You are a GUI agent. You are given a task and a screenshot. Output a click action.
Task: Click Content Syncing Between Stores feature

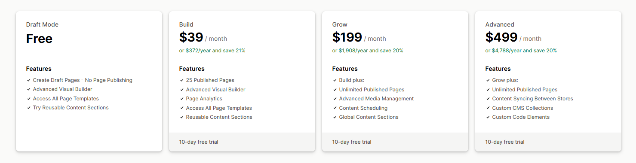pyautogui.click(x=532, y=99)
